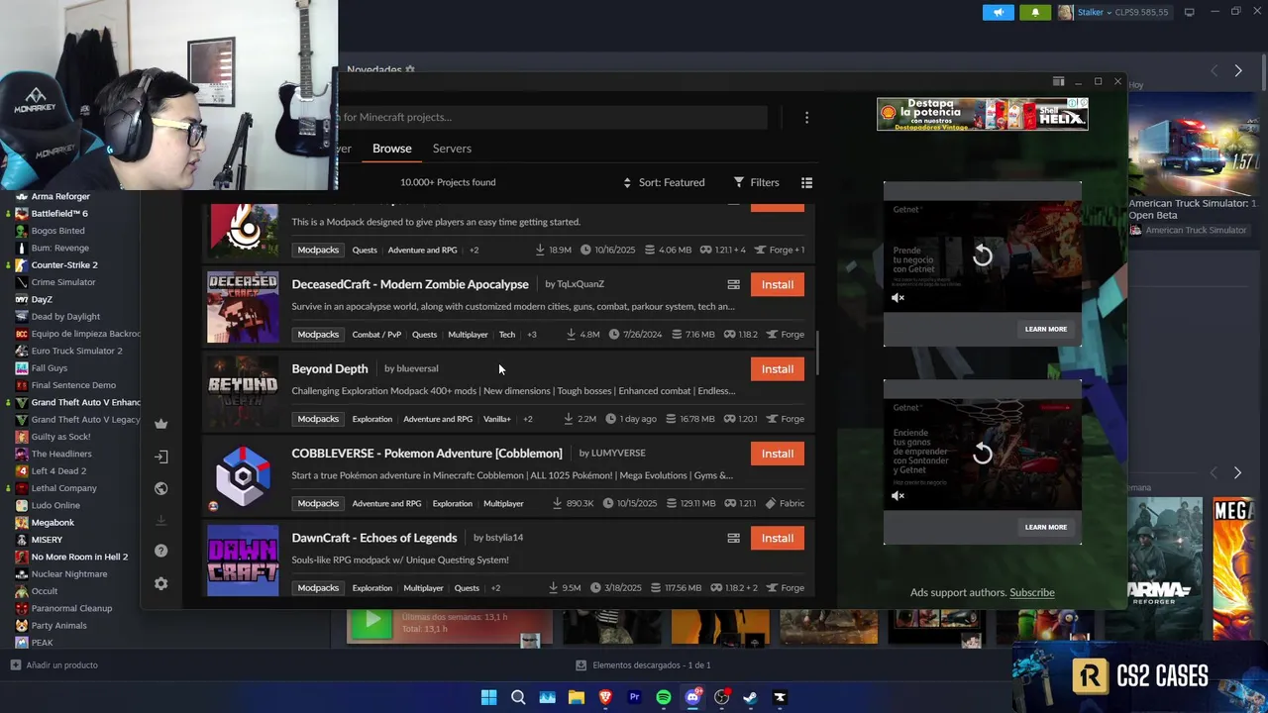Open the Filters panel
Image resolution: width=1268 pixels, height=713 pixels.
tap(757, 182)
